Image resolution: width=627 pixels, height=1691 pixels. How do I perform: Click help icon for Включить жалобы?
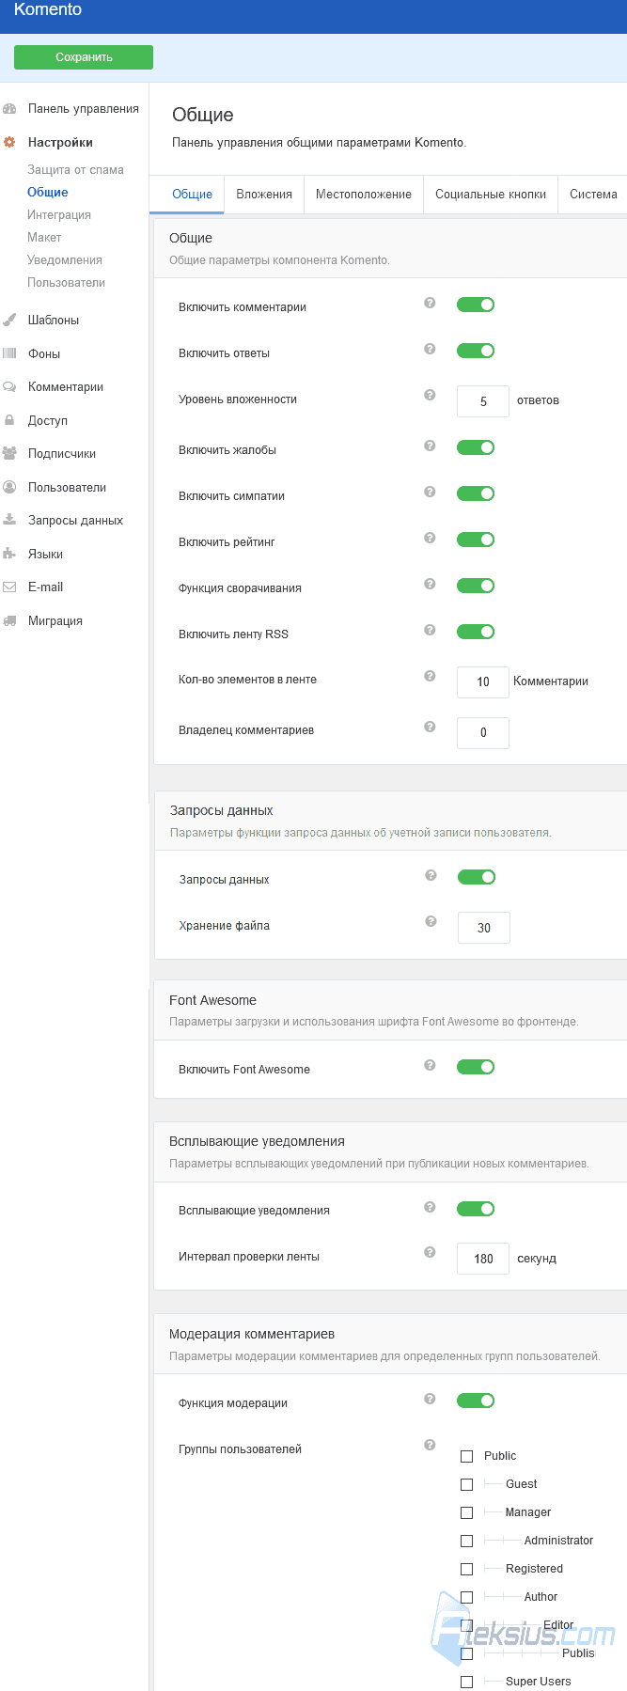click(430, 446)
